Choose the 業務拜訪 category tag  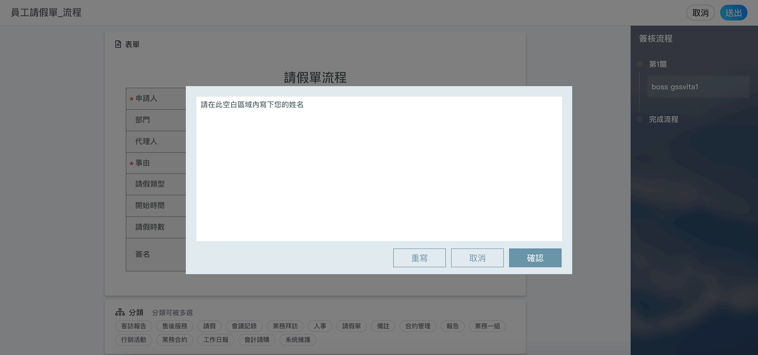coord(285,326)
